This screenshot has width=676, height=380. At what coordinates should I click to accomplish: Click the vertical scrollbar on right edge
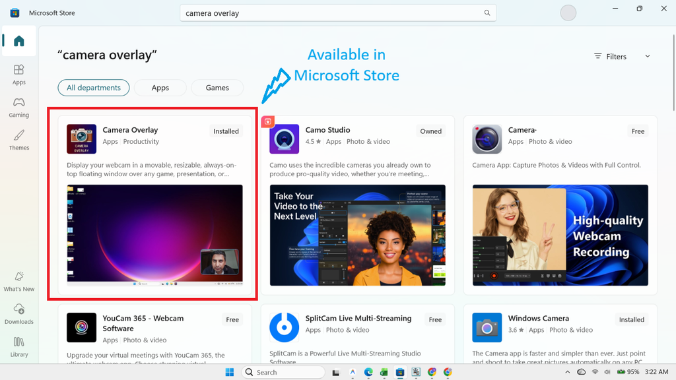click(673, 73)
